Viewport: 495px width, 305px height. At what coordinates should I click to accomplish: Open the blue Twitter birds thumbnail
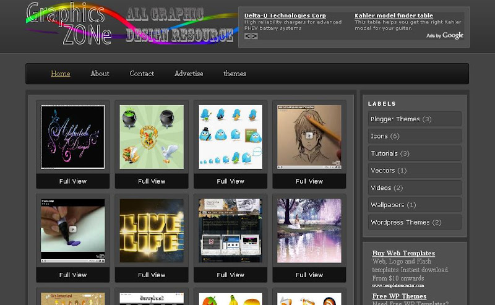coord(230,137)
